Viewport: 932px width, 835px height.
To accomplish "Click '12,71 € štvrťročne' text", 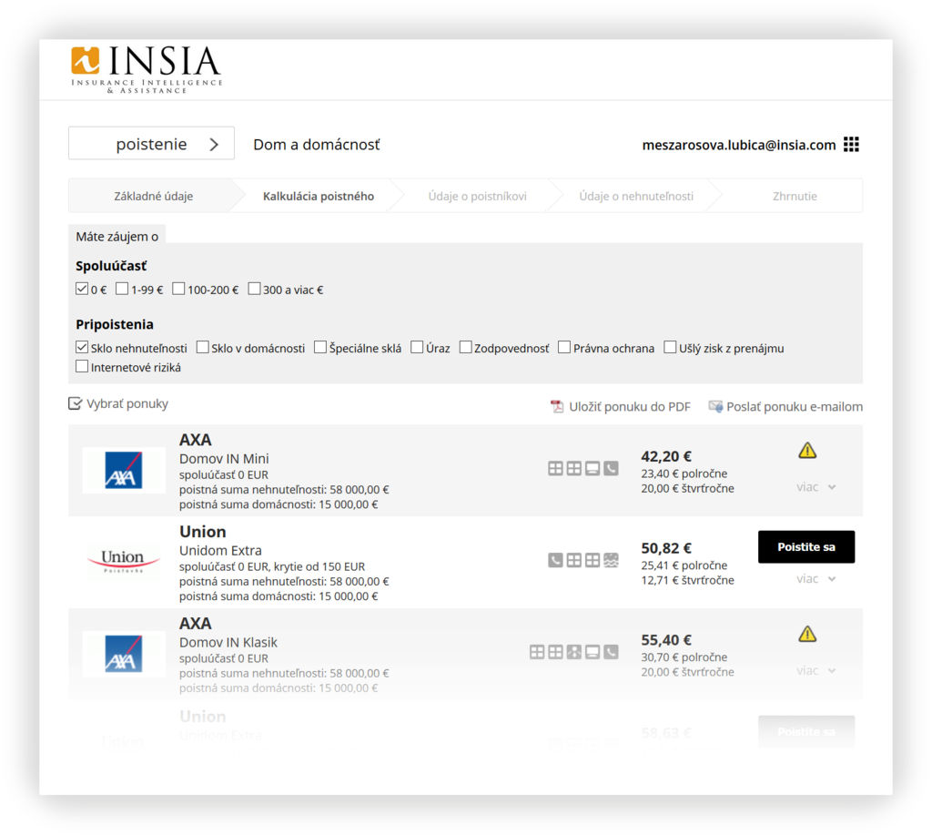I will 688,580.
